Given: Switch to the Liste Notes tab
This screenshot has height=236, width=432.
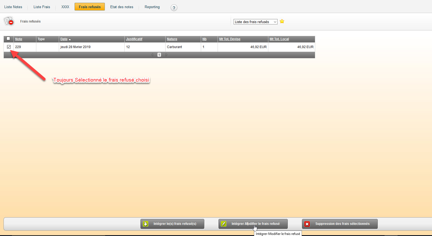Looking at the screenshot, I should 13,7.
